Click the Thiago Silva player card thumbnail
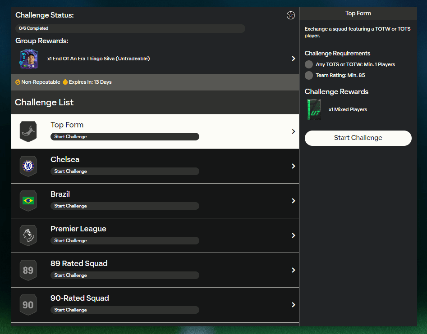427x334 pixels. pyautogui.click(x=28, y=59)
